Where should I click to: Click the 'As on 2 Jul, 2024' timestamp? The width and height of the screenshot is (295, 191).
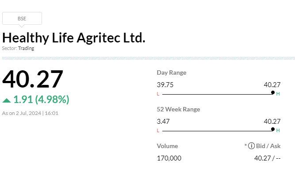coord(31,113)
